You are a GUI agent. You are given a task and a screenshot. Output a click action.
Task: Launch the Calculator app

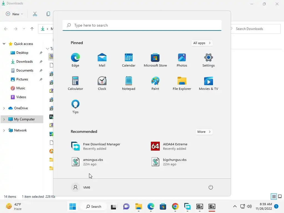pos(75,83)
